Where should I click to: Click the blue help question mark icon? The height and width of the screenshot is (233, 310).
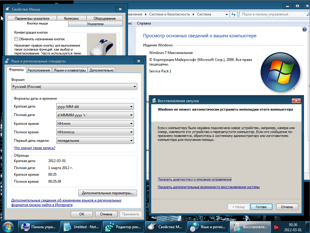click(x=305, y=29)
